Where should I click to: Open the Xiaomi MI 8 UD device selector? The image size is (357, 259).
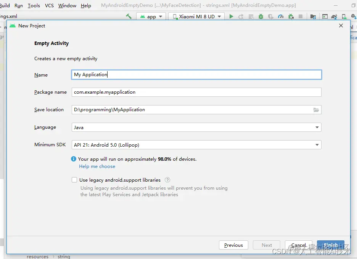point(196,17)
